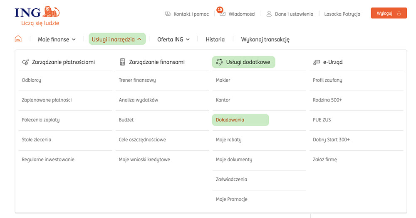Open messages envelope icon with badge
Image resolution: width=416 pixels, height=218 pixels.
point(223,14)
